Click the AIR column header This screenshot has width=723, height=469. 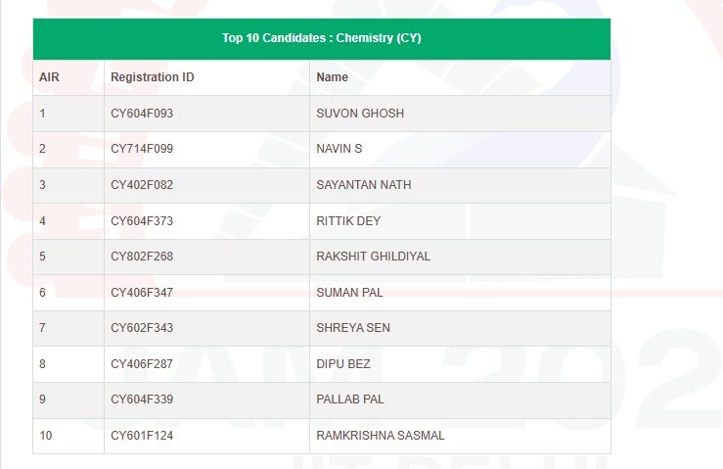(49, 77)
